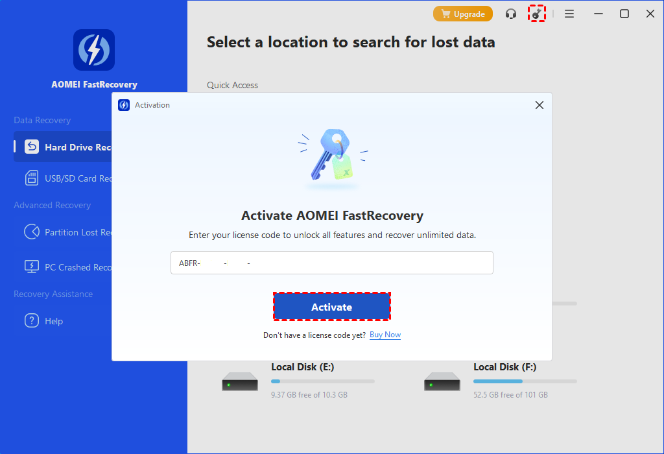Minimize the AOMEI FastRecovery window
664x454 pixels.
[598, 14]
